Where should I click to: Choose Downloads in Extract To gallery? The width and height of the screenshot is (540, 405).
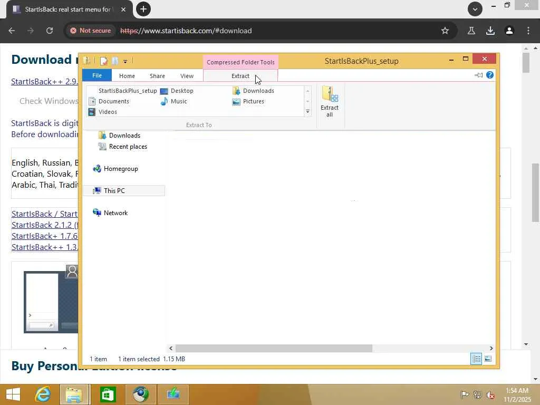pyautogui.click(x=254, y=91)
